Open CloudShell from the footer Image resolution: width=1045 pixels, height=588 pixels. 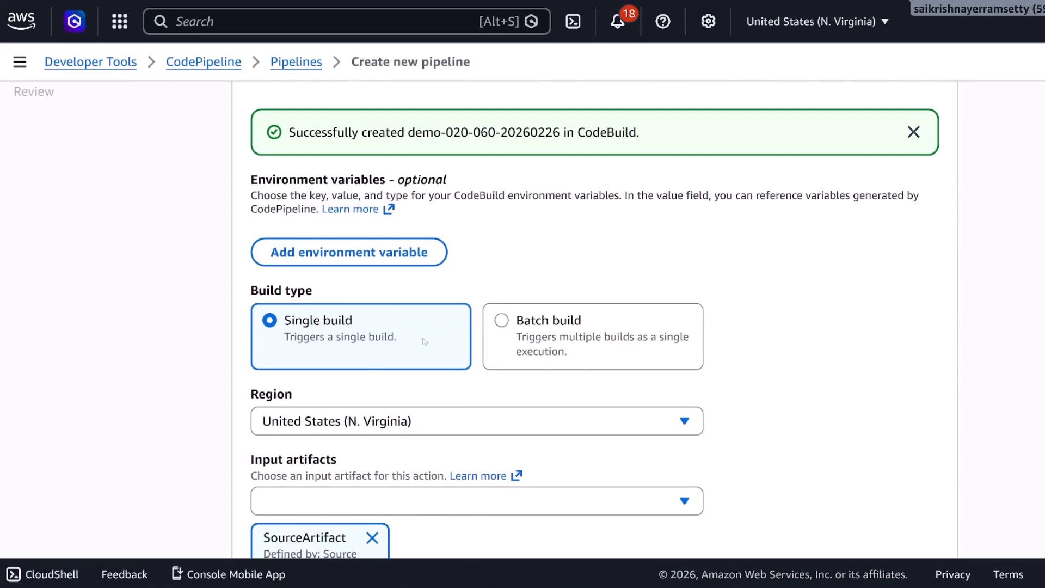pyautogui.click(x=42, y=574)
